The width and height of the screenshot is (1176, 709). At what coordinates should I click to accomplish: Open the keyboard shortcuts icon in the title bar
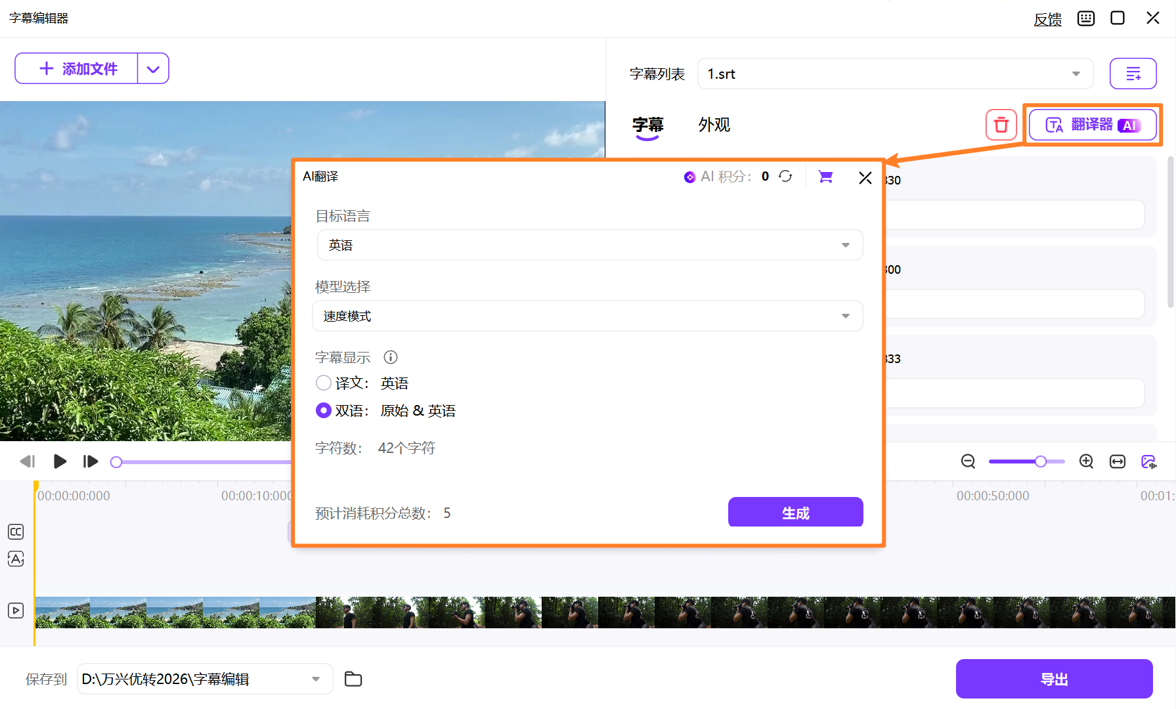click(x=1085, y=18)
